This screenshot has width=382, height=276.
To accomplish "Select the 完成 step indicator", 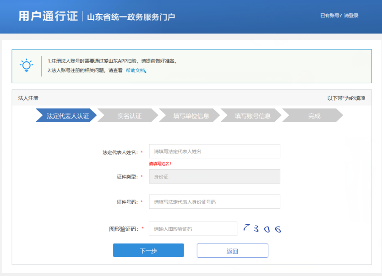I will pos(314,115).
